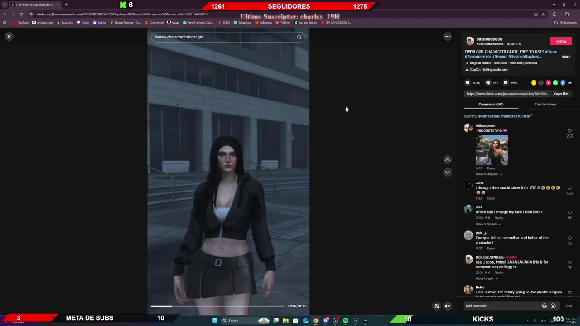This screenshot has width=580, height=326.
Task: Reply to Altimaqween's comment
Action: click(x=491, y=168)
